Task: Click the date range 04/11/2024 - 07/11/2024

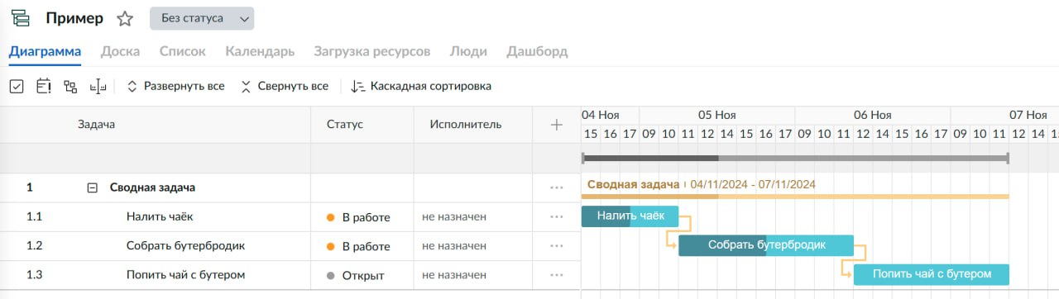Action: click(753, 184)
